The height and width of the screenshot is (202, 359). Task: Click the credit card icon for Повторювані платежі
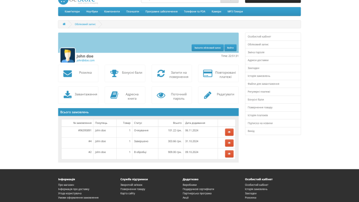pyautogui.click(x=208, y=74)
